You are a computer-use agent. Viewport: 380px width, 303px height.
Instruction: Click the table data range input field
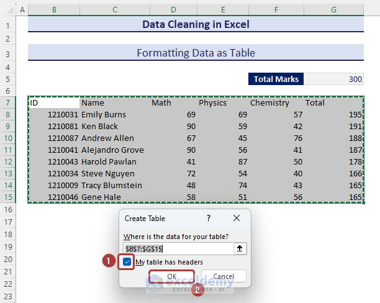coord(177,248)
